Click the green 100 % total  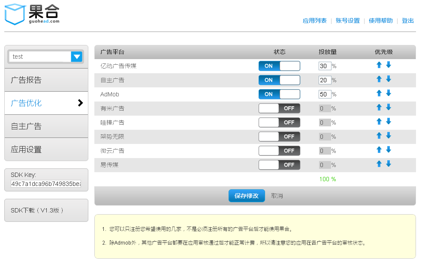click(x=328, y=179)
